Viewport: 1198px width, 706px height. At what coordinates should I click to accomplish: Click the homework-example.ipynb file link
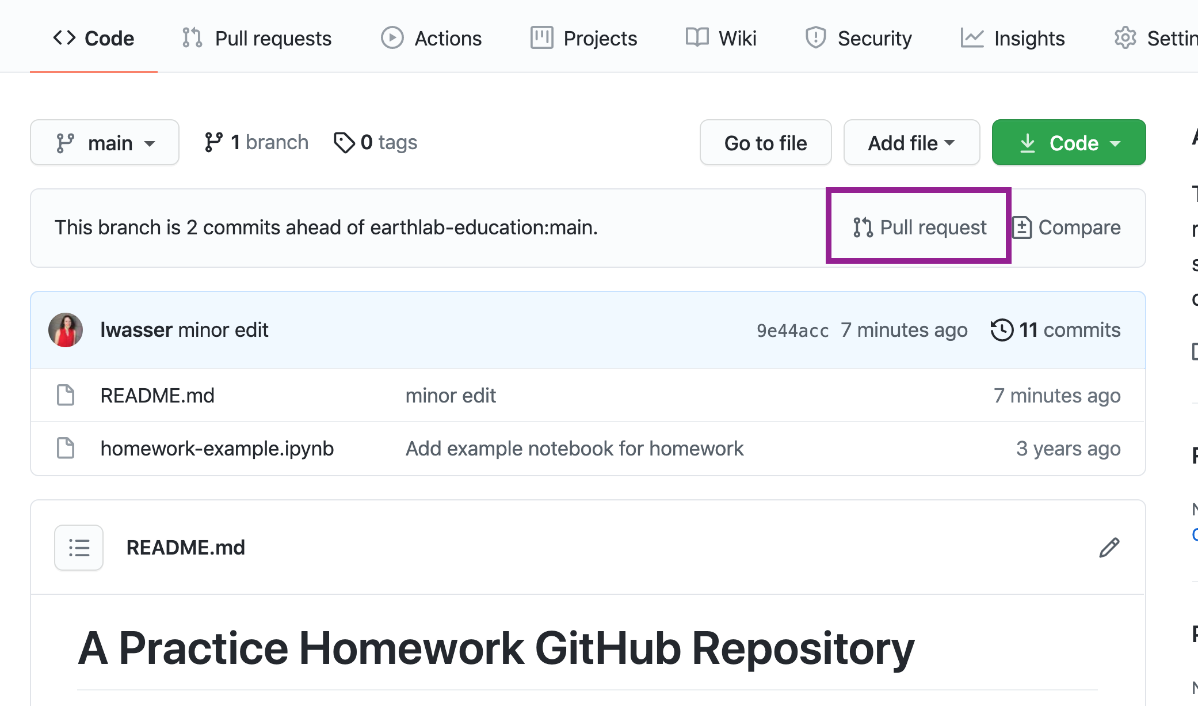(216, 448)
